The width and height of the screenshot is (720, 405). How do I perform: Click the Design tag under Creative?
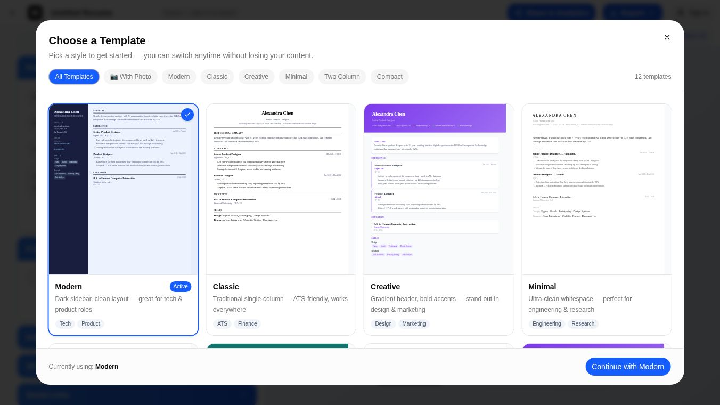[x=383, y=323]
